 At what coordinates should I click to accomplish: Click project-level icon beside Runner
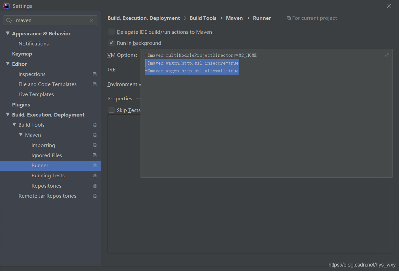94,166
